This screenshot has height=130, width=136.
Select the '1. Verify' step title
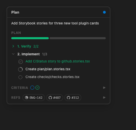tap(24, 47)
